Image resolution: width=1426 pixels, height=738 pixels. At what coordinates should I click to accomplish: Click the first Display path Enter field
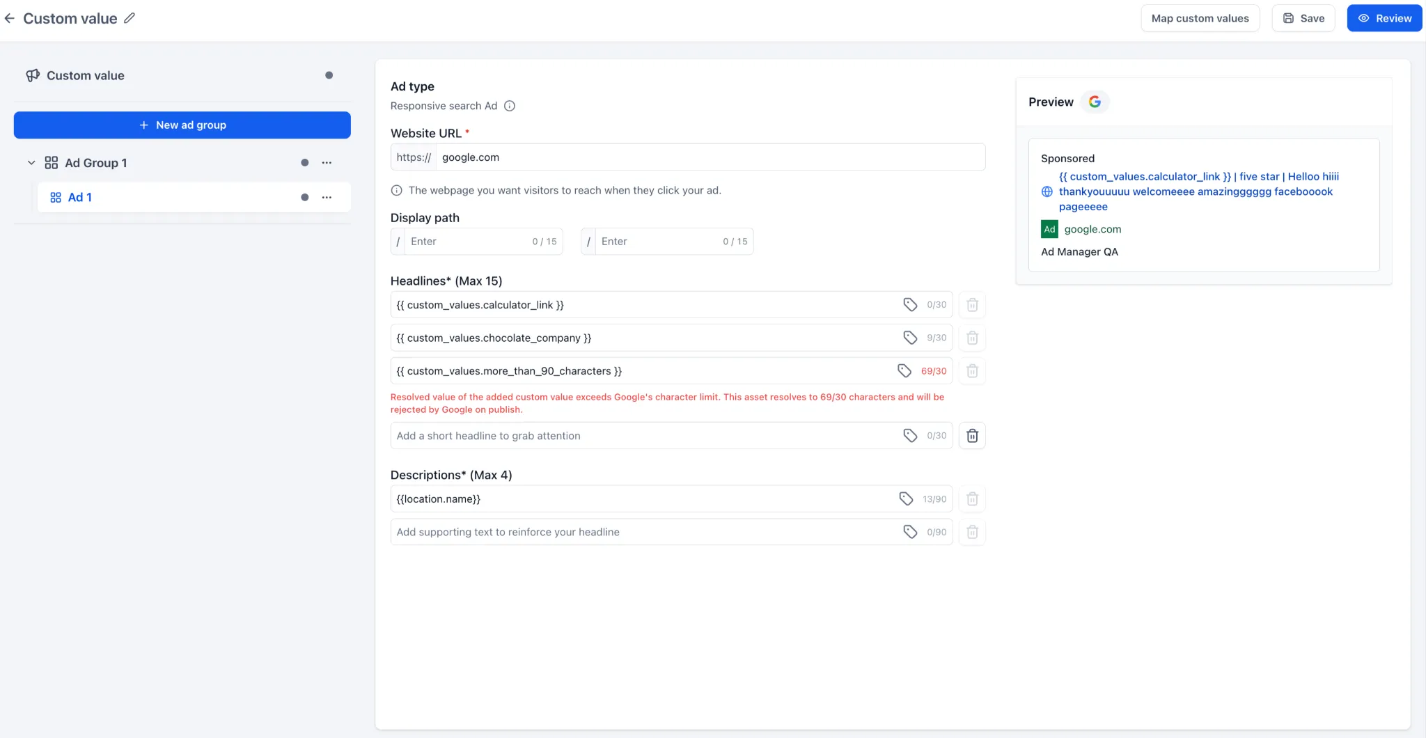tap(477, 242)
